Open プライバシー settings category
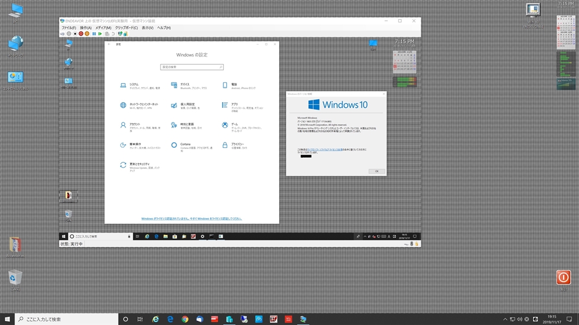The width and height of the screenshot is (579, 325). (235, 146)
